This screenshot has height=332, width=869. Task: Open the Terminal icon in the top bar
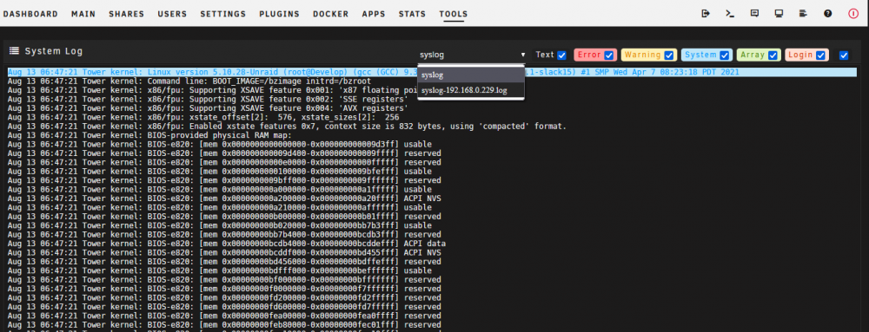click(730, 14)
